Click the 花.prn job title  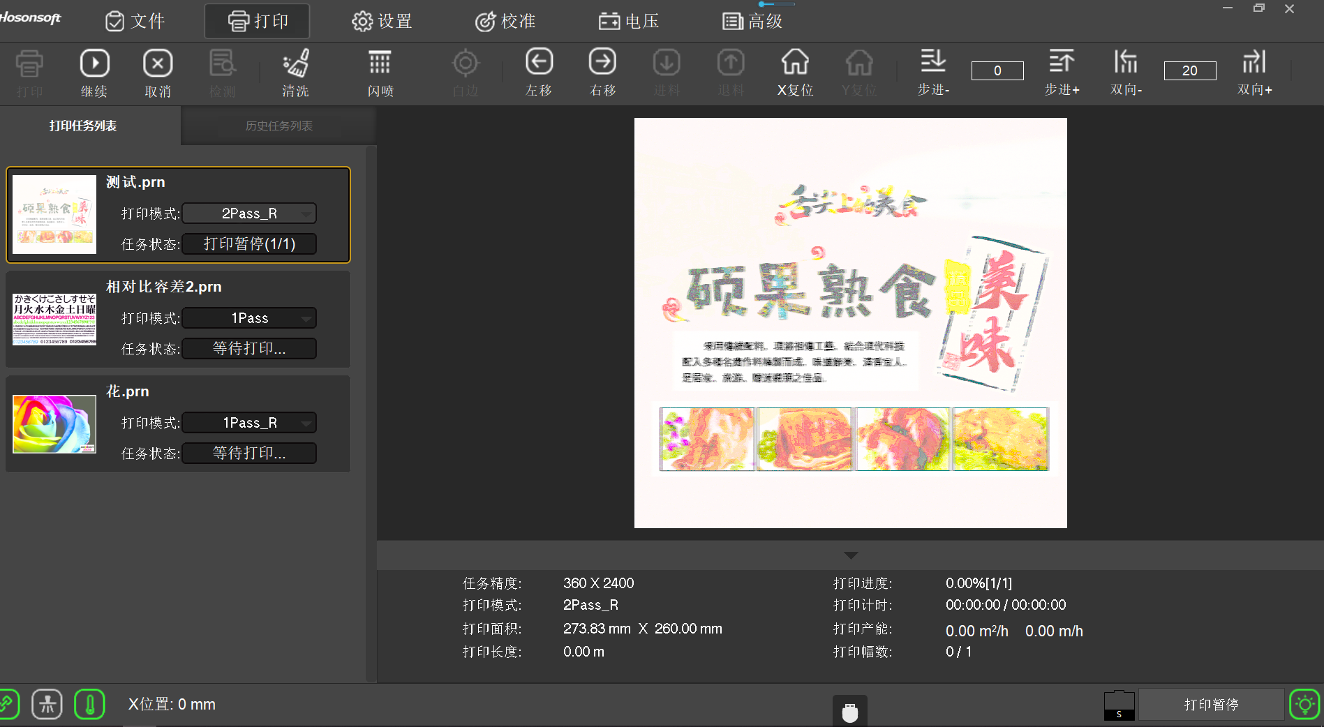pos(127,391)
